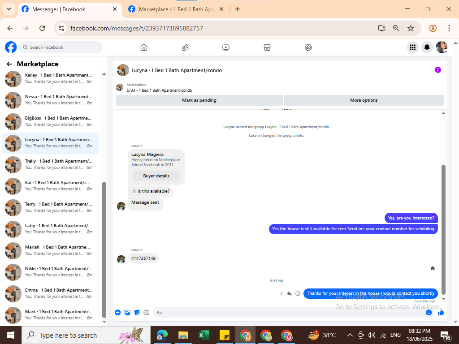Click the Aa message input box
This screenshot has width=459, height=344.
pos(288,312)
